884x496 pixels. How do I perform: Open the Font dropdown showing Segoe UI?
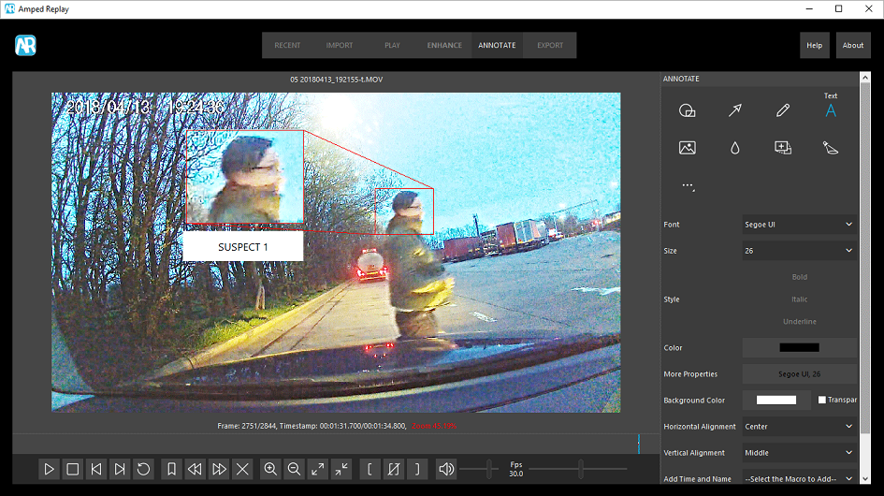pyautogui.click(x=799, y=225)
